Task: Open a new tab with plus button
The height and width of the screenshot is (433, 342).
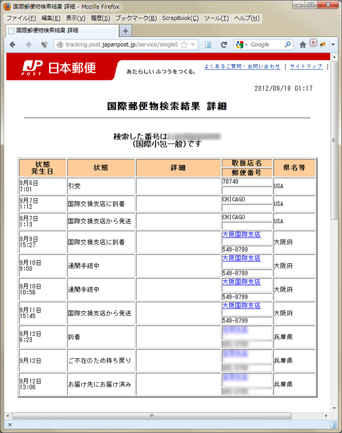Action: (x=125, y=31)
